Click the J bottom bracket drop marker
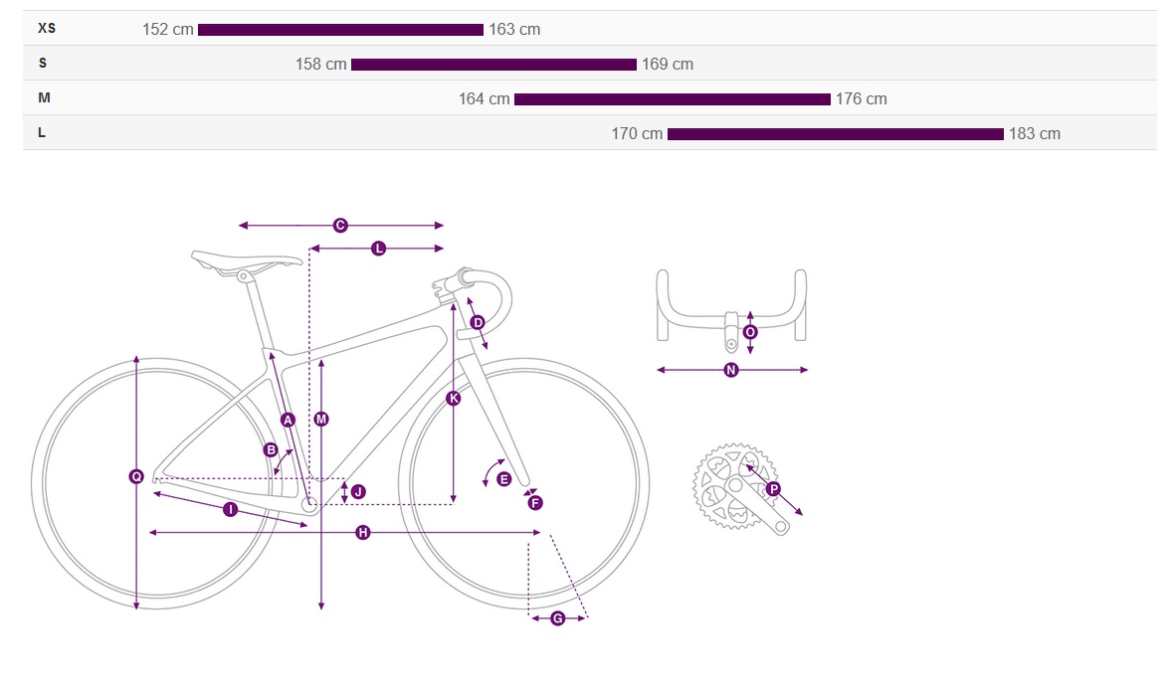Screen dimensions: 1174x686 [x=358, y=491]
